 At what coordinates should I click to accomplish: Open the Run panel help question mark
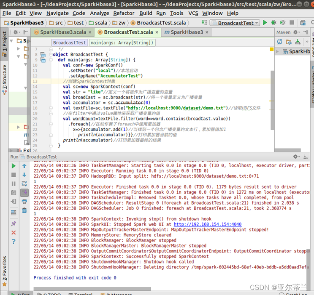tap(14, 242)
